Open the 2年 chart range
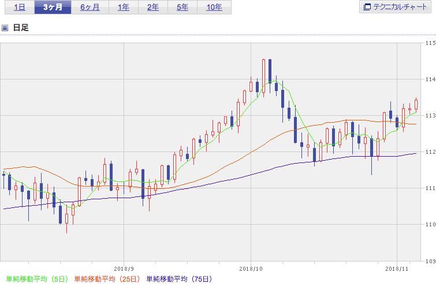The height and width of the screenshot is (284, 436). tap(153, 7)
